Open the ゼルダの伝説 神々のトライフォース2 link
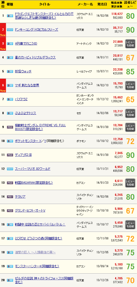The height and width of the screenshot is (287, 137). click(x=44, y=280)
